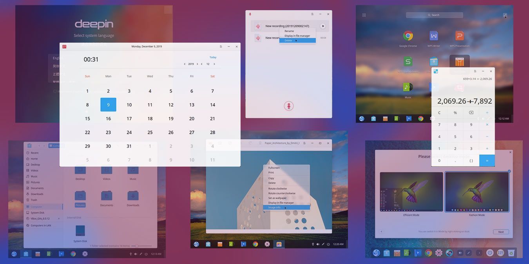Click the power button in the dock
529x264 pixels.
coord(489,253)
